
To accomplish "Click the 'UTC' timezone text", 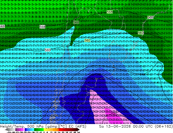I will [150, 126].
